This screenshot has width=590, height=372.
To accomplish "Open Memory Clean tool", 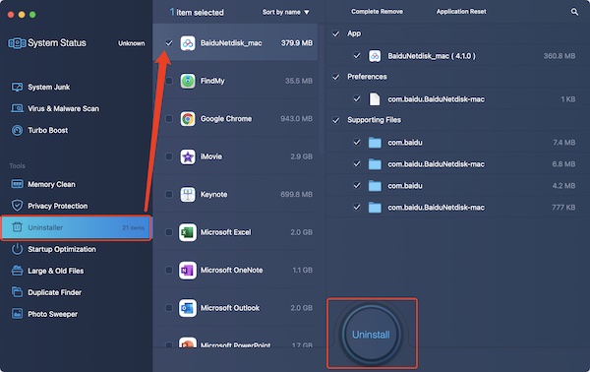I will tap(51, 184).
